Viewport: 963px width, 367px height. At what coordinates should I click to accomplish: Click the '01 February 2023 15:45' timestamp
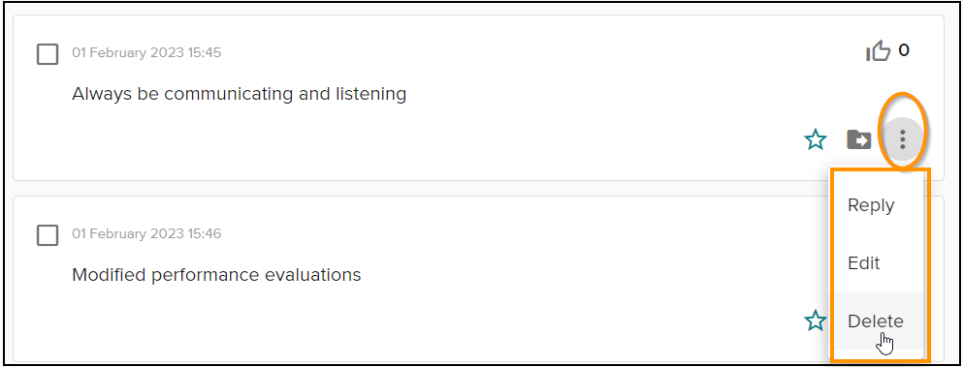coord(146,53)
